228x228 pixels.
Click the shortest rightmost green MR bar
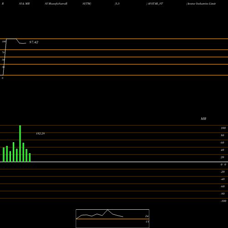[x=30, y=157]
